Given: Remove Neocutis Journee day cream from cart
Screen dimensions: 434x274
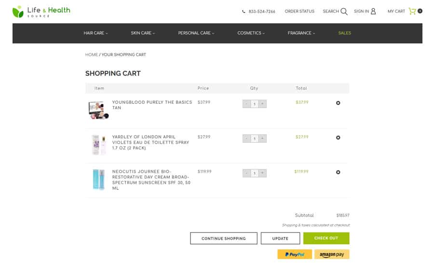Looking at the screenshot, I should point(338,172).
